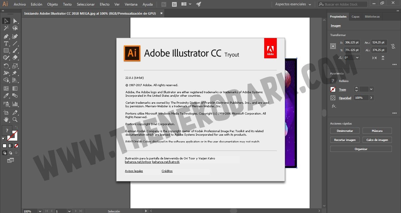Select the Rectangle tool
Screen dimensions: 401x213
6,50
